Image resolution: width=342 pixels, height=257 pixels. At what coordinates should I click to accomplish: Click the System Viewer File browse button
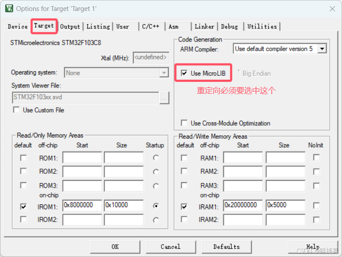[x=164, y=98]
